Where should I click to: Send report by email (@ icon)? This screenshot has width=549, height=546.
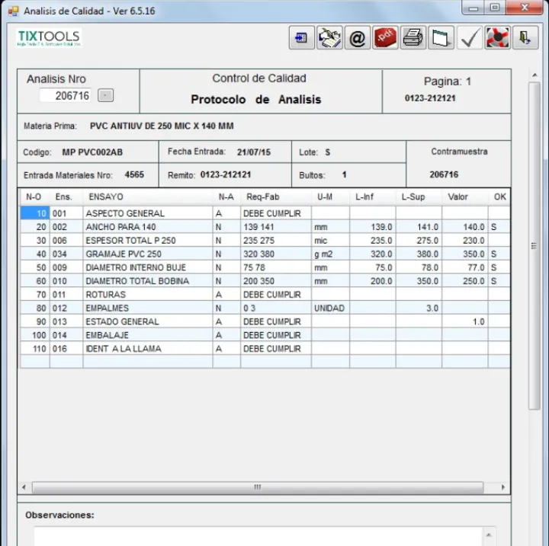coord(357,38)
